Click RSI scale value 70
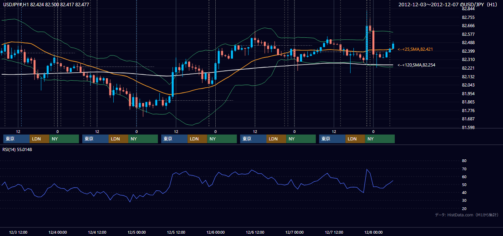The height and width of the screenshot is (236, 503). (464, 169)
